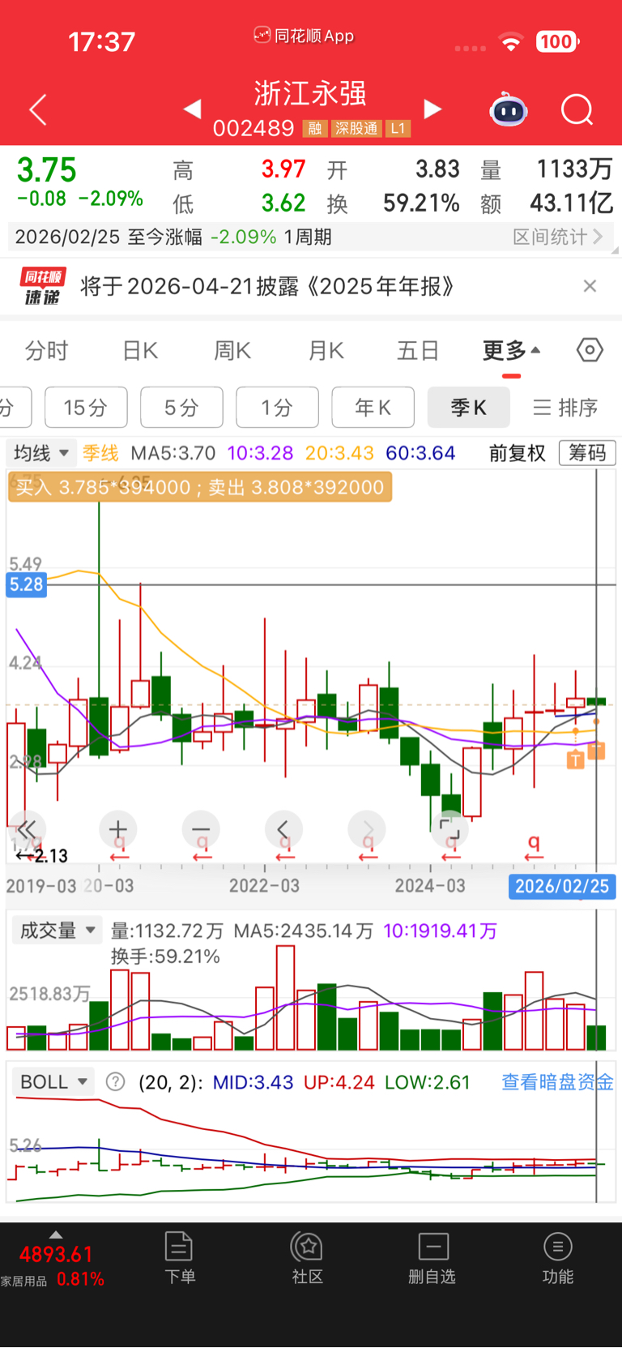Go to previous stock with left triangle
622x1348 pixels.
[193, 109]
